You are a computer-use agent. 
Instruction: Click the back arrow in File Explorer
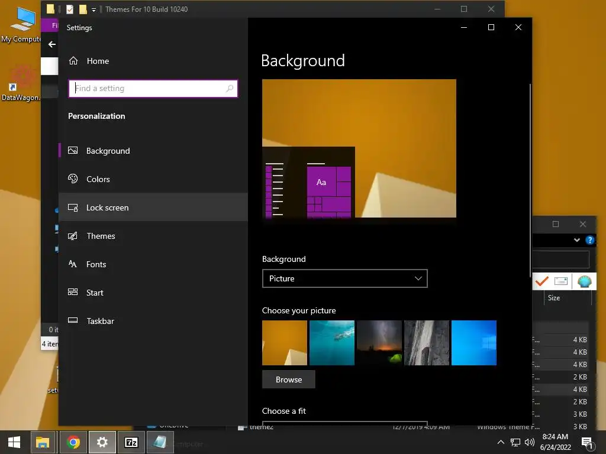click(x=52, y=44)
